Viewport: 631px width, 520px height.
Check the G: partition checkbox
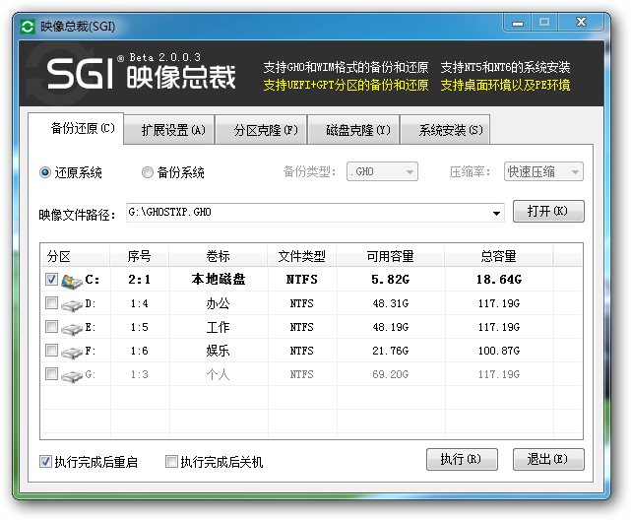pyautogui.click(x=51, y=374)
